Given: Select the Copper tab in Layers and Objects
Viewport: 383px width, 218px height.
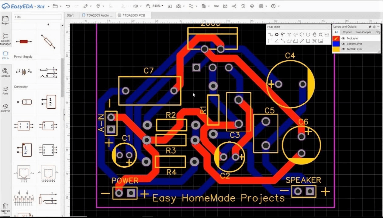Looking at the screenshot, I should [347, 32].
